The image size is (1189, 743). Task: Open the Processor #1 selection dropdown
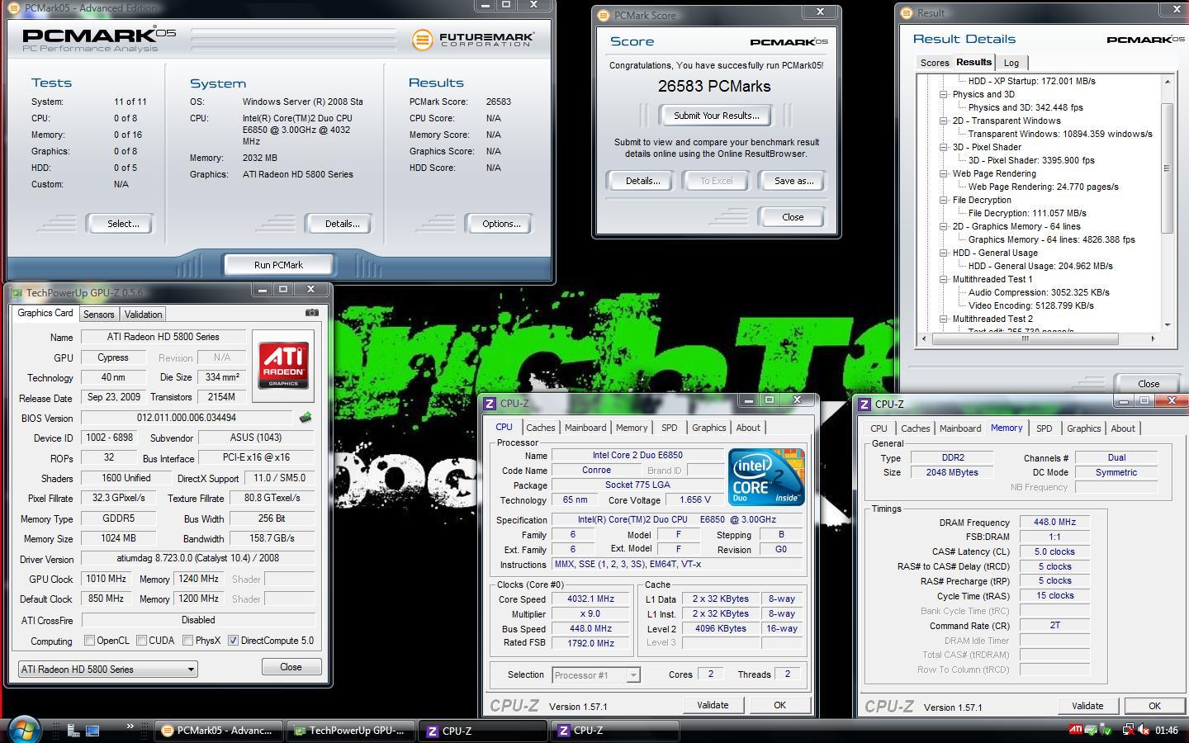[x=595, y=675]
